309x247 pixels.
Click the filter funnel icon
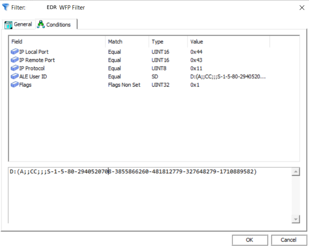pos(5,7)
